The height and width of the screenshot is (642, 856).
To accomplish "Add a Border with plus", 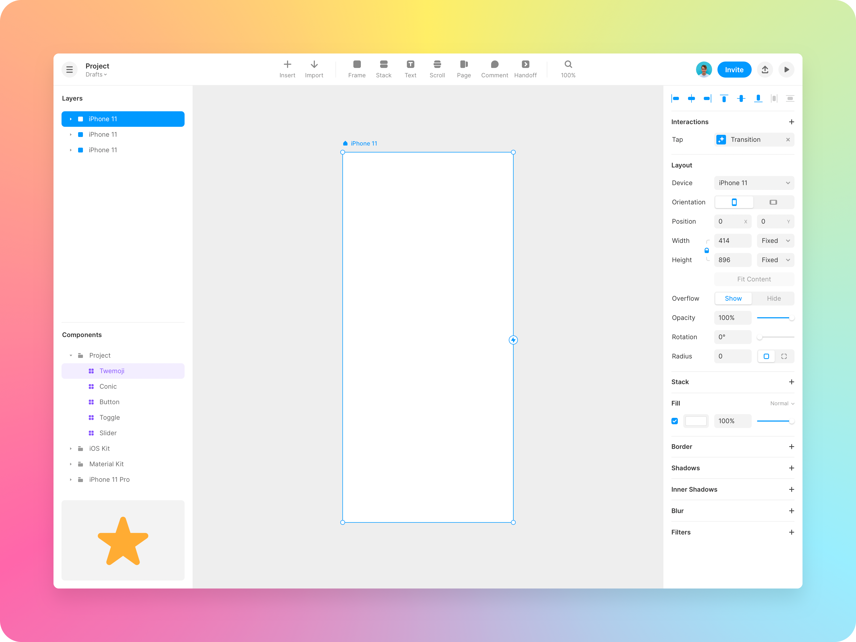I will click(x=791, y=446).
